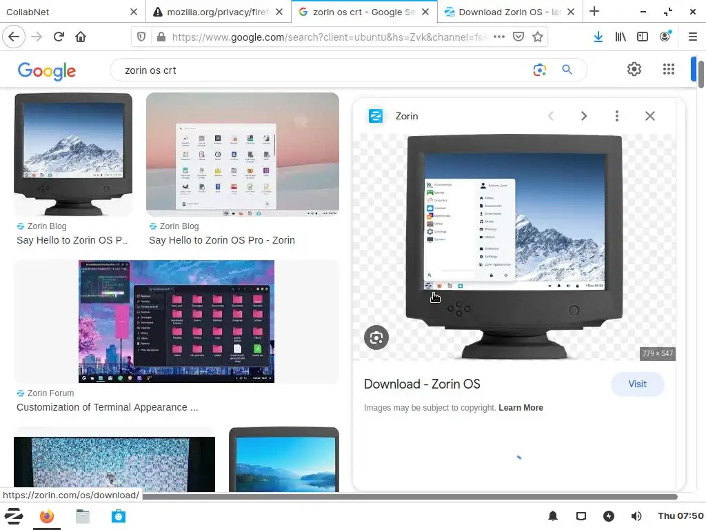Click the screen display tray icon
Viewport: 706px width, 530px height.
(x=581, y=516)
